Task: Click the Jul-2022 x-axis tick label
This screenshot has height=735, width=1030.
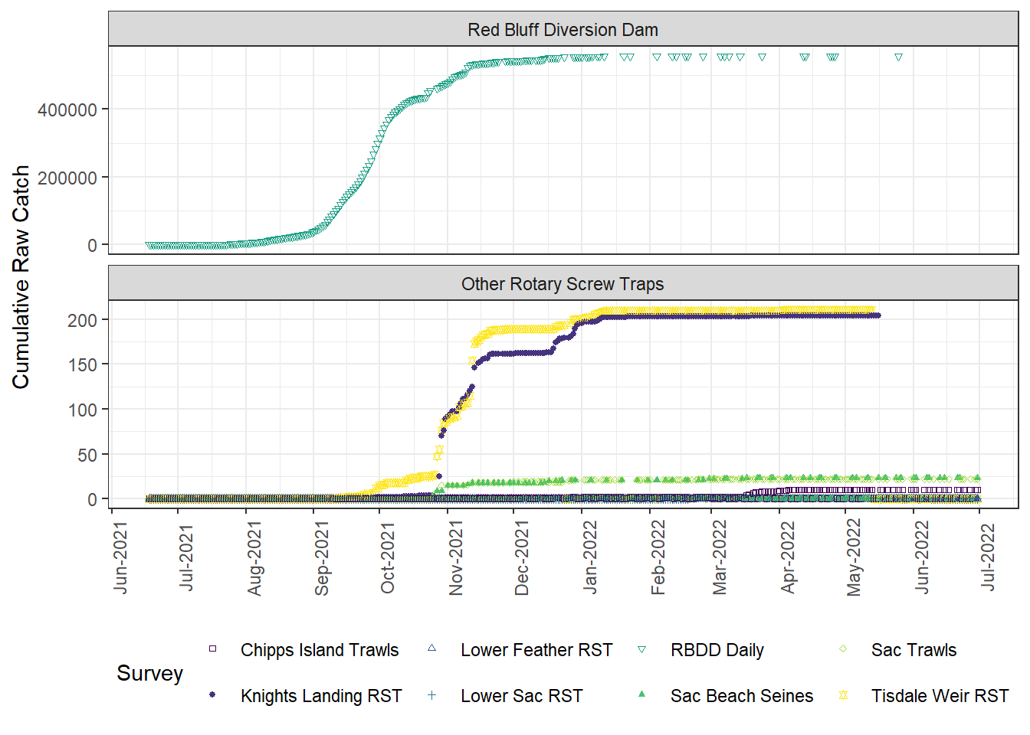Action: (988, 557)
